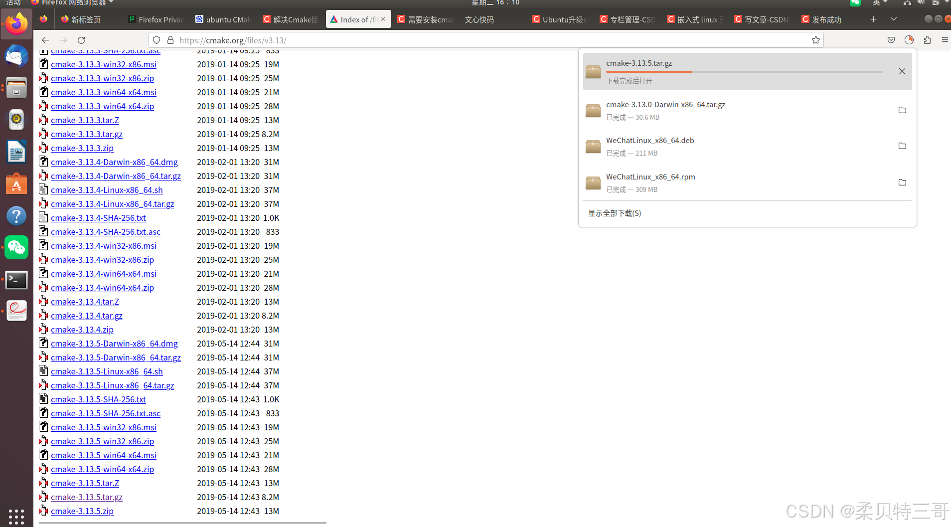Viewport: 951px width, 527px height.
Task: Open the extensions puzzle icon
Action: 927,40
